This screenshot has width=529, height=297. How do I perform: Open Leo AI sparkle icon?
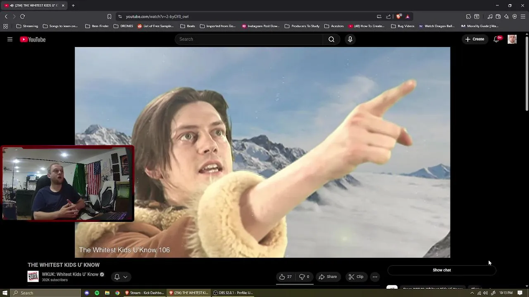coord(506,16)
